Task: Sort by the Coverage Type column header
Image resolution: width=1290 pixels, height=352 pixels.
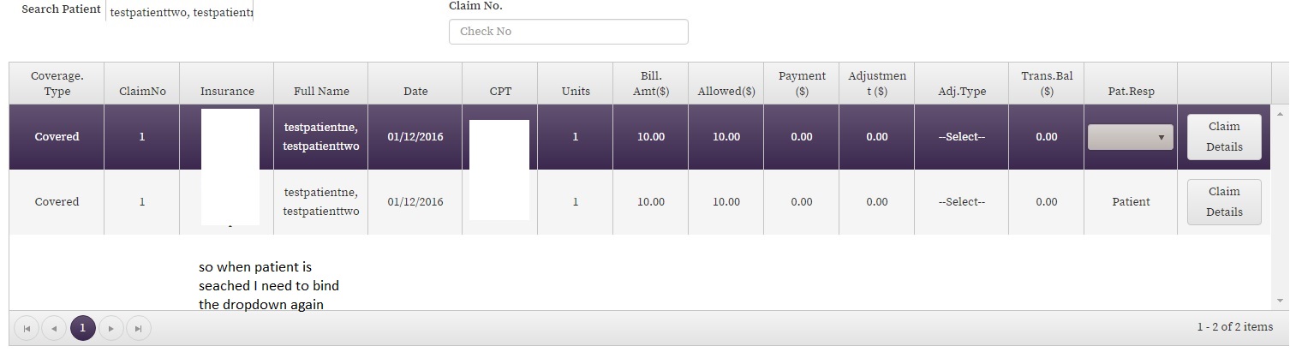Action: click(57, 83)
